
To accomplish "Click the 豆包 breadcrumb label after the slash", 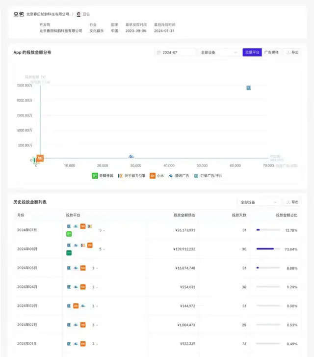I will (x=86, y=14).
